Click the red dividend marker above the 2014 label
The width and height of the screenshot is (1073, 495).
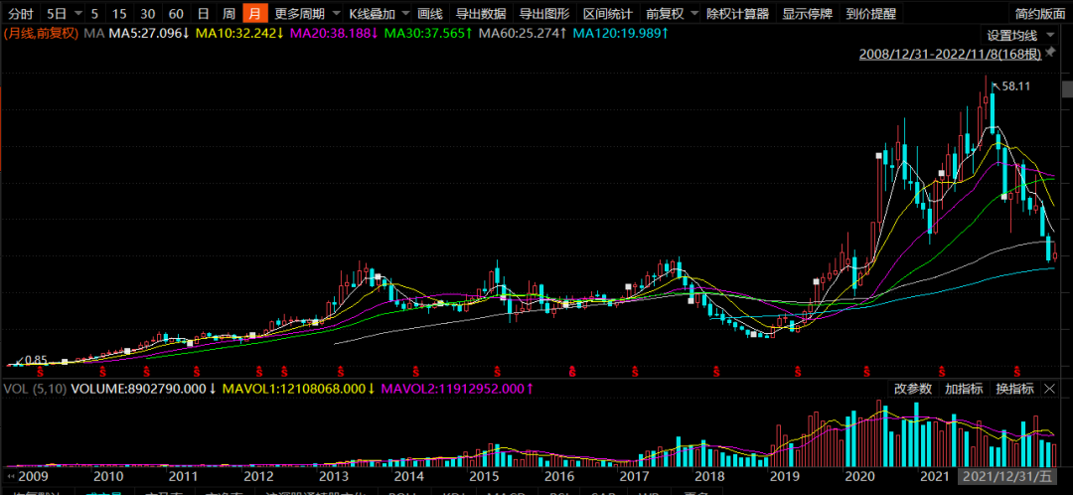point(414,371)
